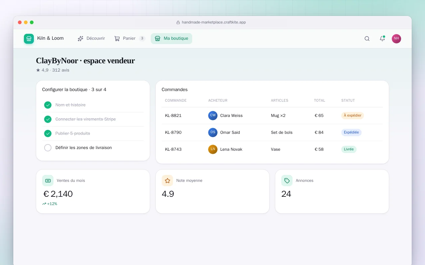This screenshot has width=425, height=265.
Task: Click the Livrée status badge
Action: tap(349, 149)
